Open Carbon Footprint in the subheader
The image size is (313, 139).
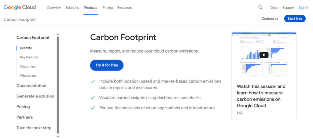pos(20,19)
